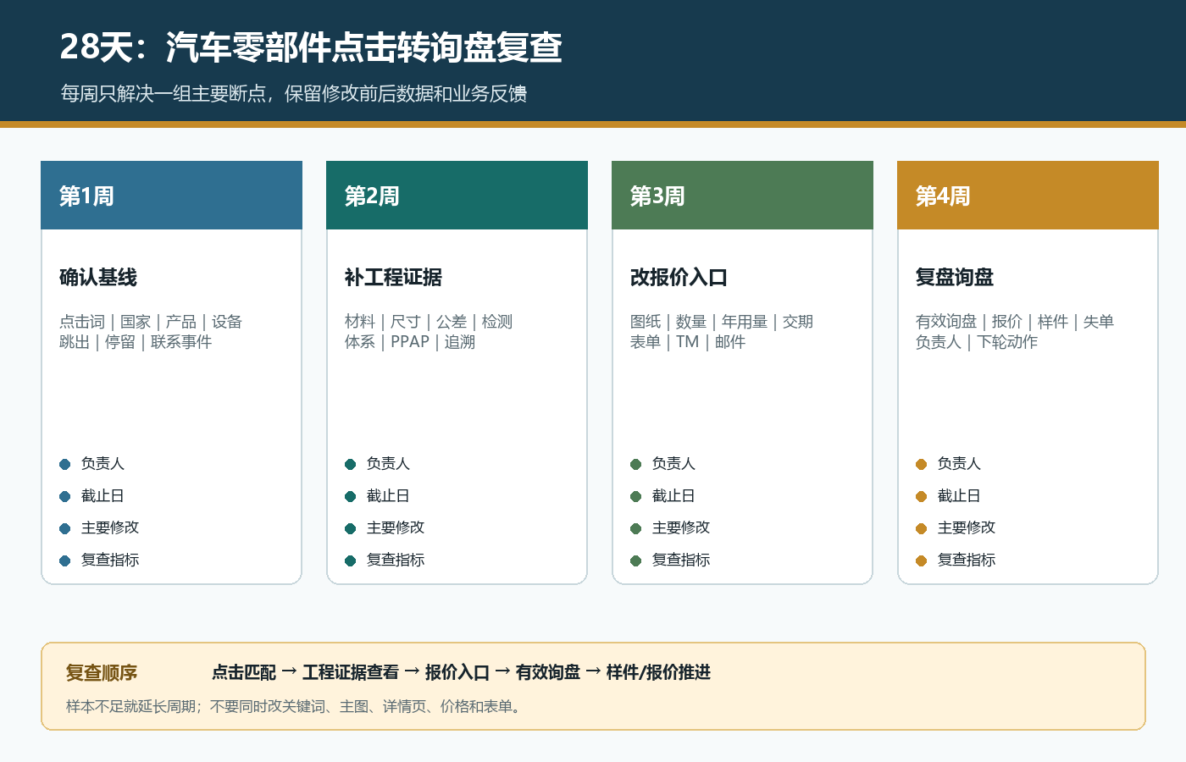This screenshot has height=762, width=1186.
Task: Select the 确认基线 heading
Action: pos(98,277)
